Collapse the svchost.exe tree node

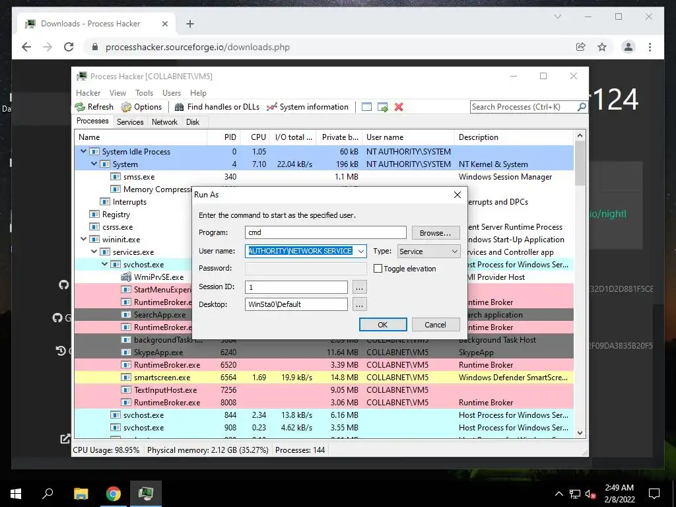tap(104, 264)
